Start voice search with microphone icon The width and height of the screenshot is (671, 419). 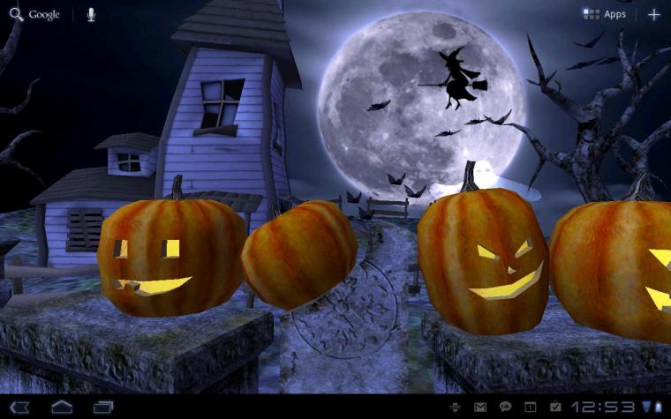click(91, 15)
